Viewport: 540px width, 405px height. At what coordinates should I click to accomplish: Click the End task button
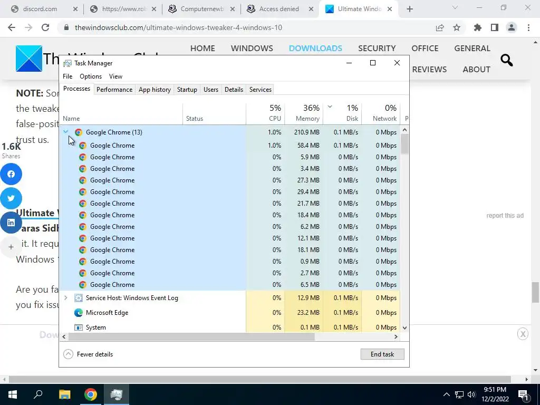point(382,354)
